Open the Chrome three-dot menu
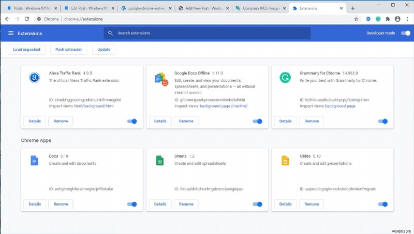The width and height of the screenshot is (414, 234). (407, 19)
